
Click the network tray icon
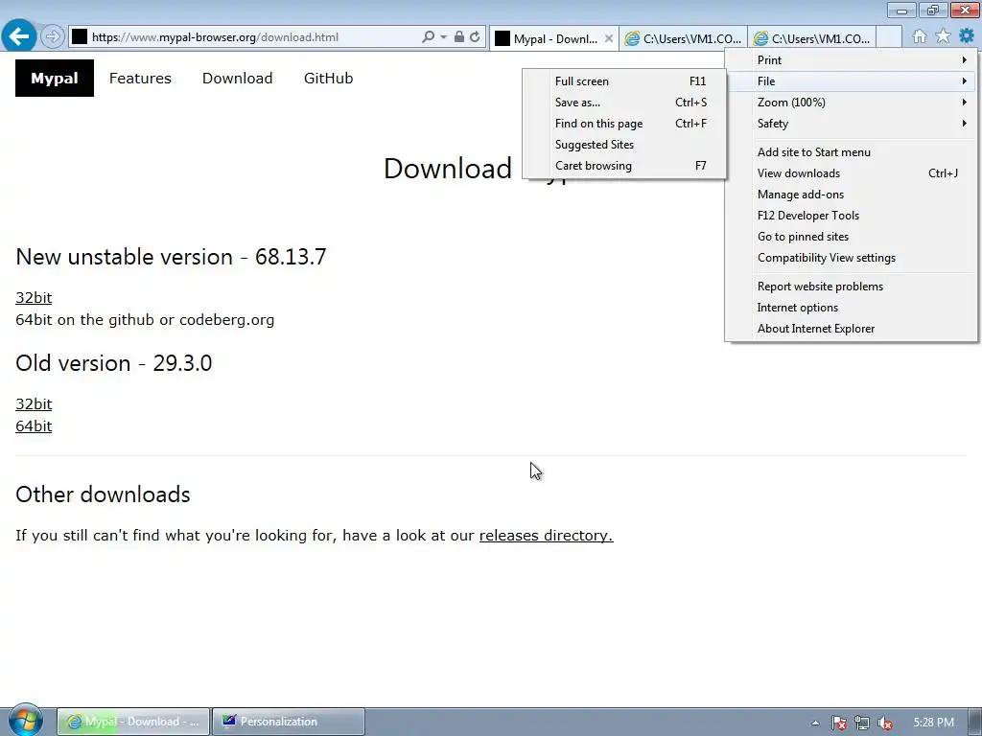click(862, 723)
